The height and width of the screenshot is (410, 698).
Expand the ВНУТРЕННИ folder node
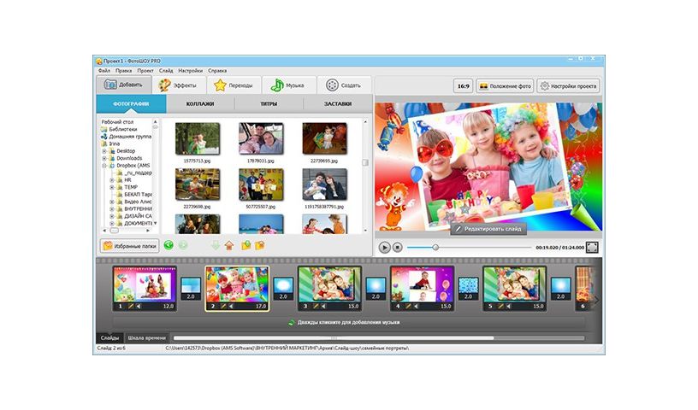click(x=112, y=209)
